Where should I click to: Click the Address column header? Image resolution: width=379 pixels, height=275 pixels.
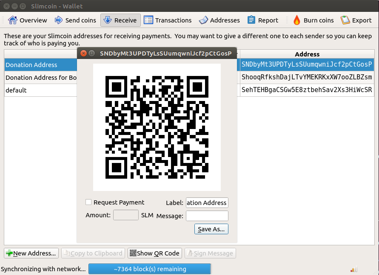pyautogui.click(x=307, y=54)
